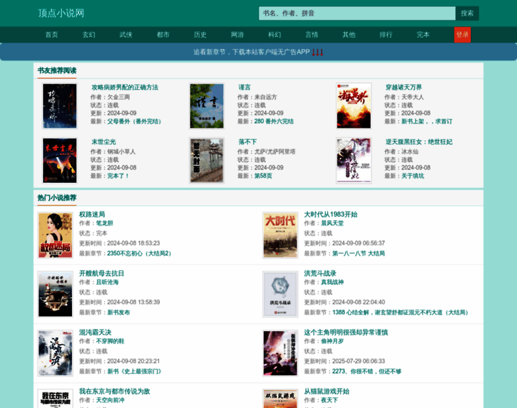Open the 都市 category

163,35
